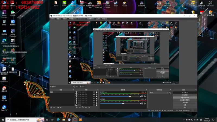Image resolution: width=217 pixels, height=122 pixels.
Task: Open 麦克风/Aux audio settings gear
Action: tap(145, 97)
